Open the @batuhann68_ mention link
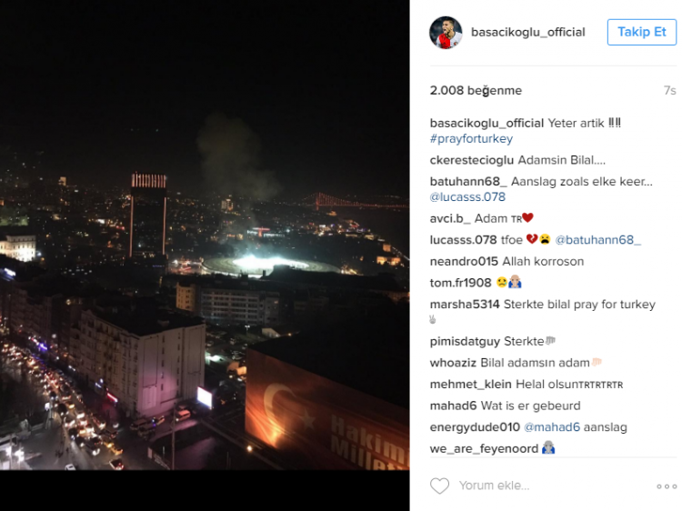The height and width of the screenshot is (511, 682). 597,240
